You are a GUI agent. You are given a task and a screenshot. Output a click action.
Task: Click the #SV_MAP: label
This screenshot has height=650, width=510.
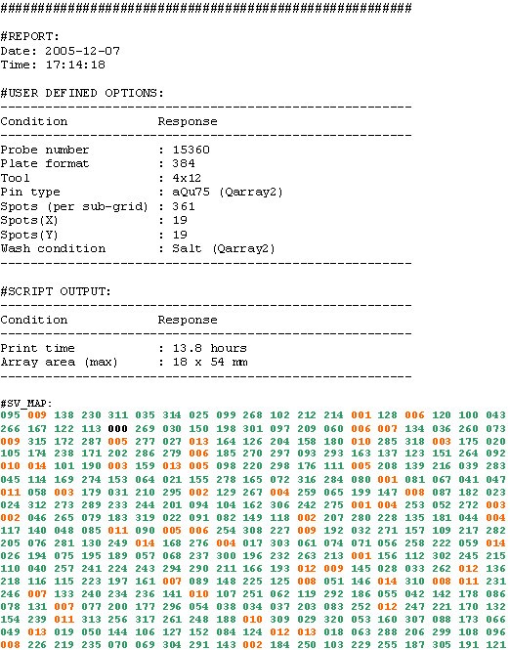(x=26, y=404)
